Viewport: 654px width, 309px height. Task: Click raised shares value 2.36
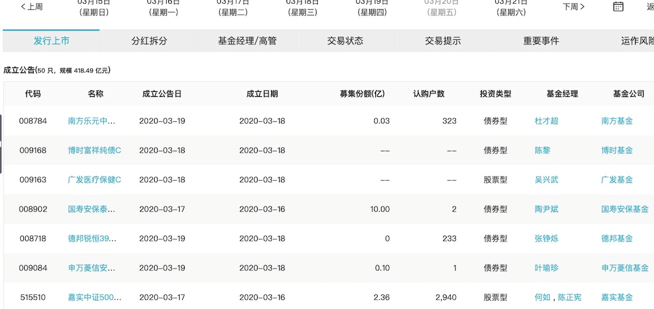point(382,297)
